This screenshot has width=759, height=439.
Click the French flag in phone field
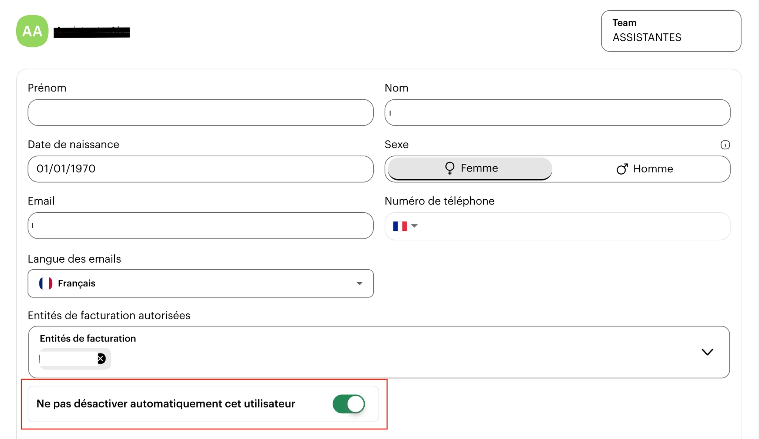point(400,226)
